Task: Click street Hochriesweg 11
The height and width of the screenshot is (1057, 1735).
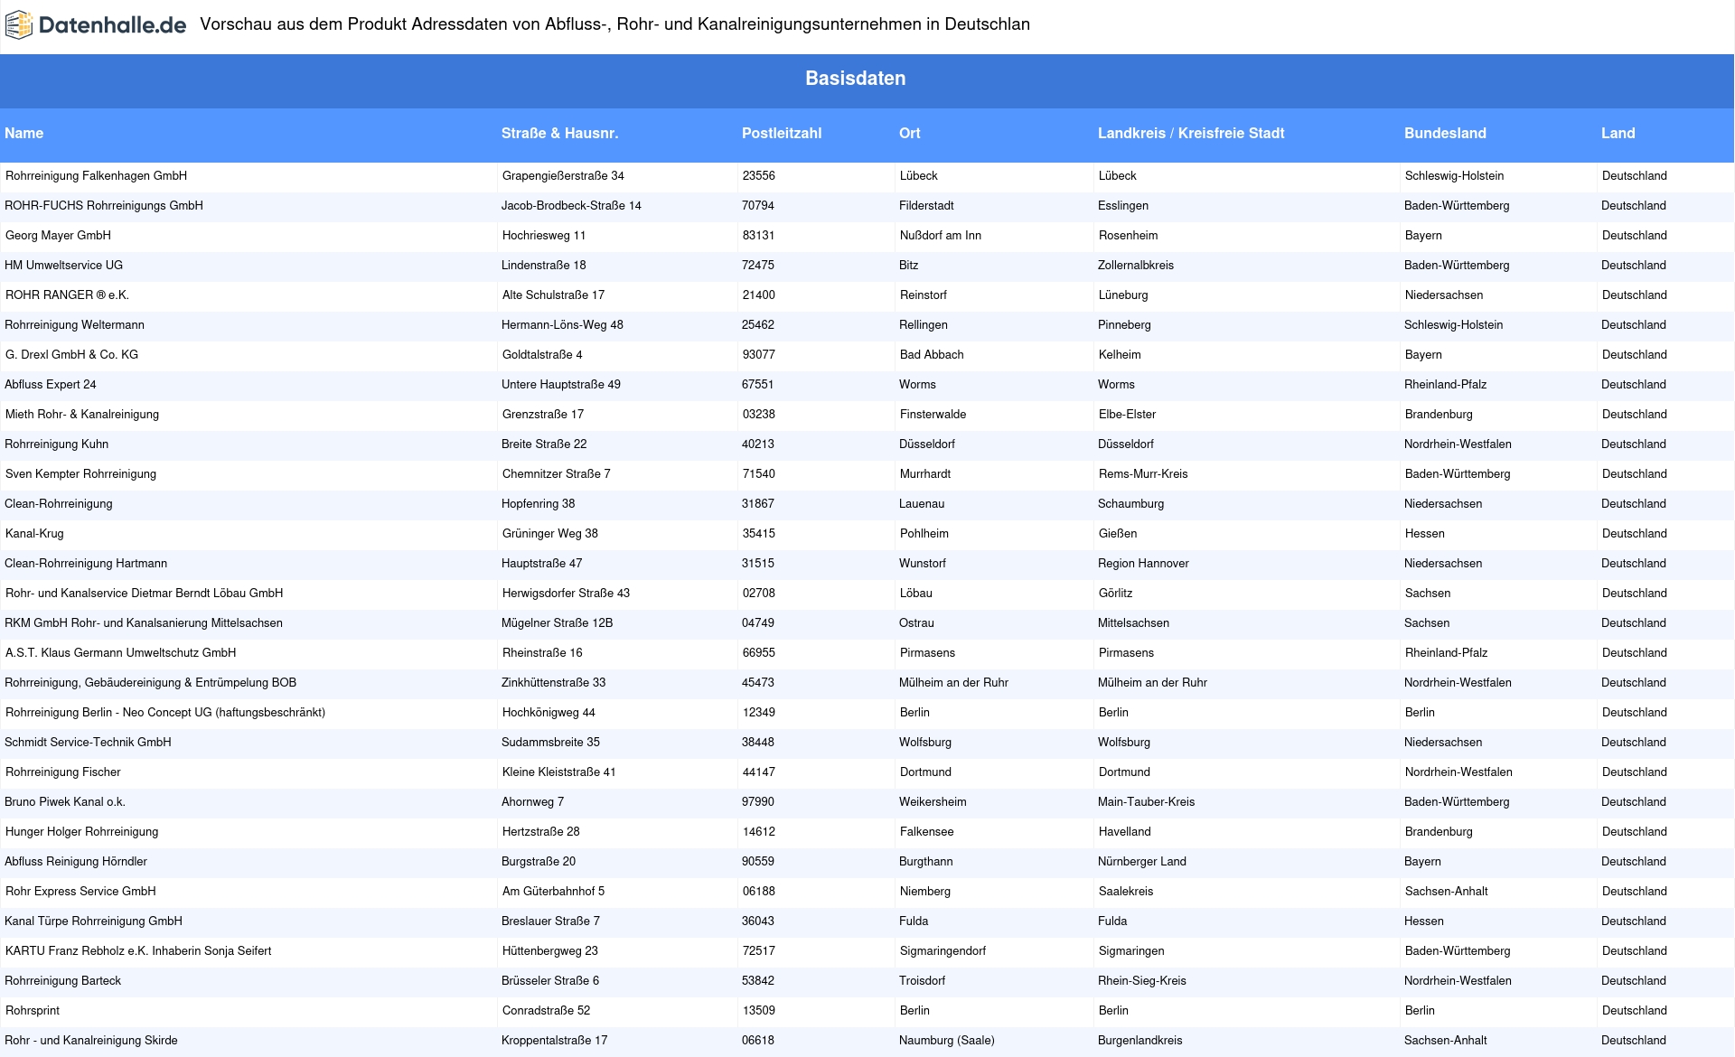Action: pyautogui.click(x=544, y=236)
